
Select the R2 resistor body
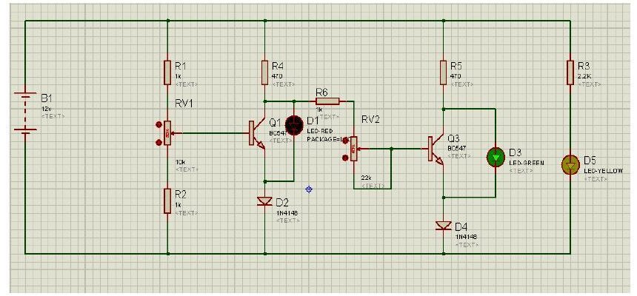pos(167,201)
